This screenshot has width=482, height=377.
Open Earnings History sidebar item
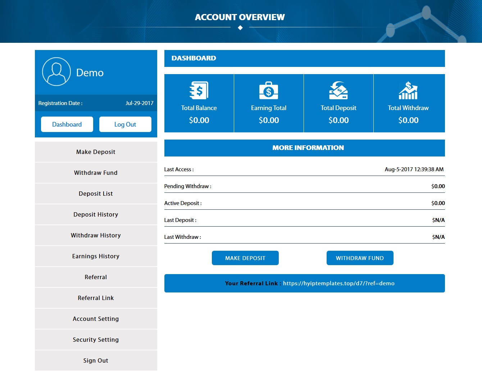[x=96, y=256]
